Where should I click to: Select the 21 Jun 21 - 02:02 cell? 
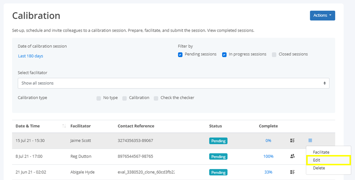pyautogui.click(x=31, y=172)
